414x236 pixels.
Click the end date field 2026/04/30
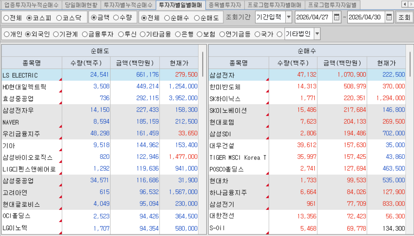pyautogui.click(x=366, y=17)
